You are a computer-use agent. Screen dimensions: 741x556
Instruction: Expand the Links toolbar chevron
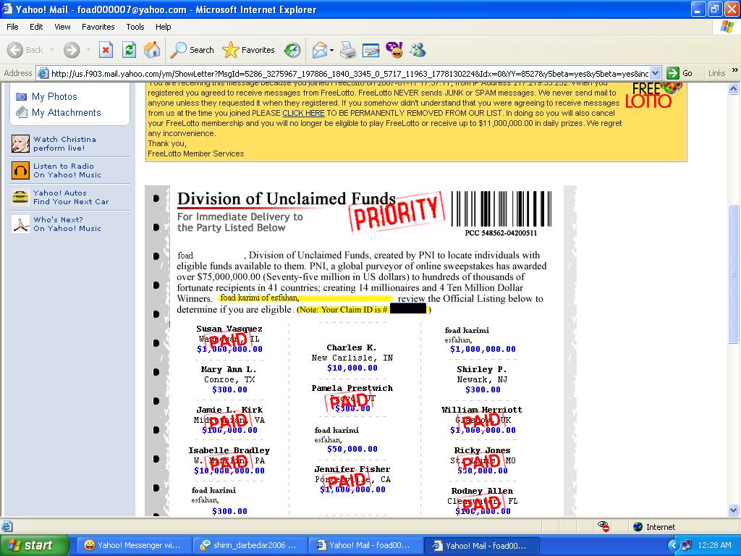pyautogui.click(x=735, y=70)
